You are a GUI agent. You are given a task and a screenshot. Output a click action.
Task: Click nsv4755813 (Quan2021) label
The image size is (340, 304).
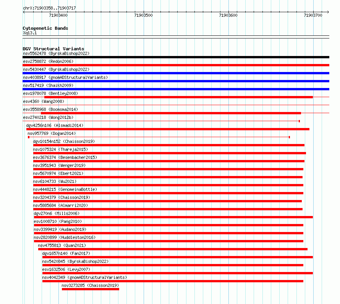[x=62, y=245]
